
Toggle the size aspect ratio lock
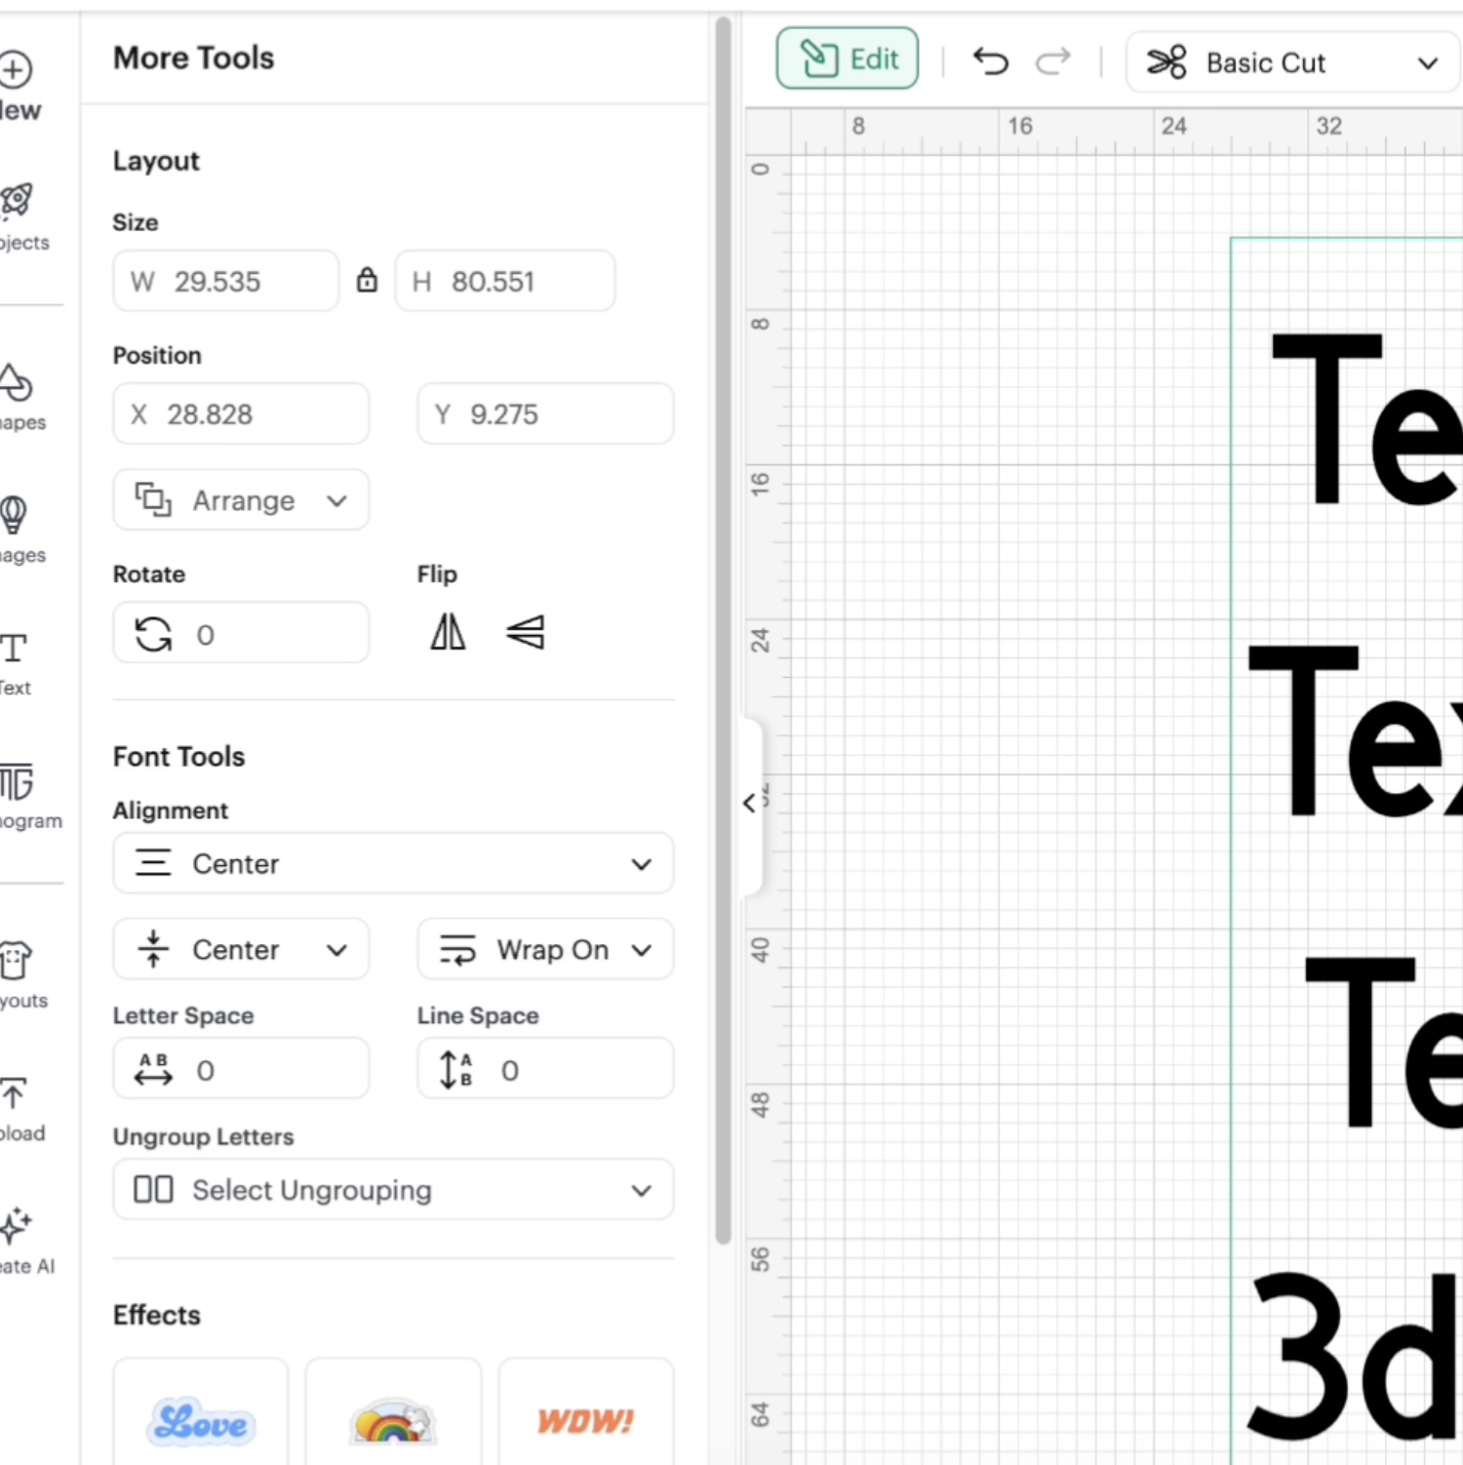(x=367, y=281)
